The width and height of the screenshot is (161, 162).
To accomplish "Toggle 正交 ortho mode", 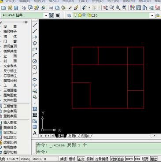I will 81,159.
